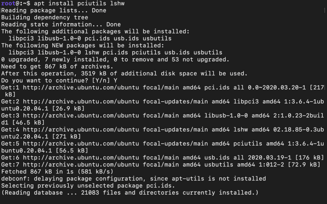This screenshot has width=327, height=204.
Task: Click the Get:1 archive.ubuntu.com URL
Action: pyautogui.click(x=81, y=87)
